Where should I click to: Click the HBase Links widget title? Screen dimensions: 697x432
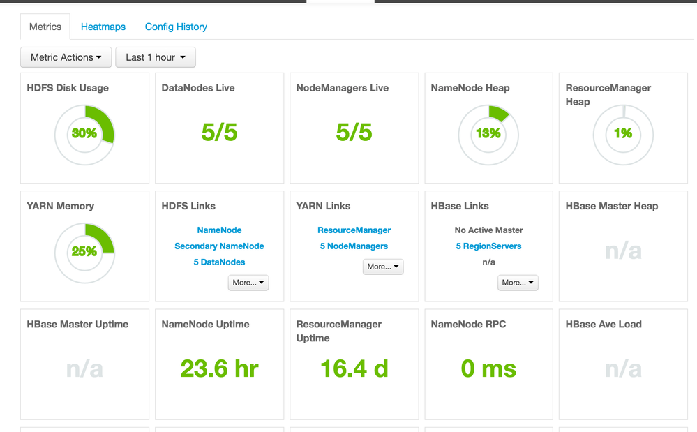tap(460, 206)
